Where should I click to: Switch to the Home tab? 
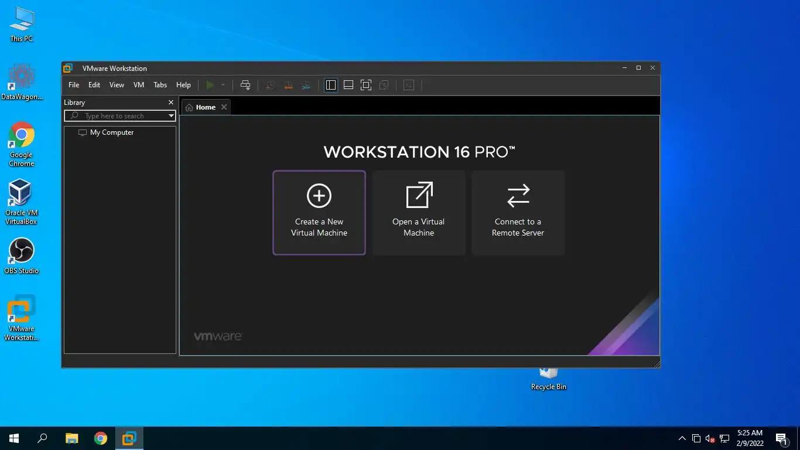(200, 107)
